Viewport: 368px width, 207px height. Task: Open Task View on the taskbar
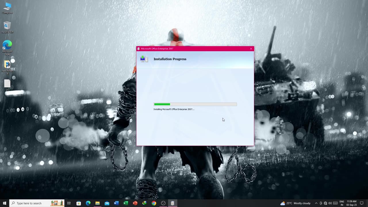(69, 203)
